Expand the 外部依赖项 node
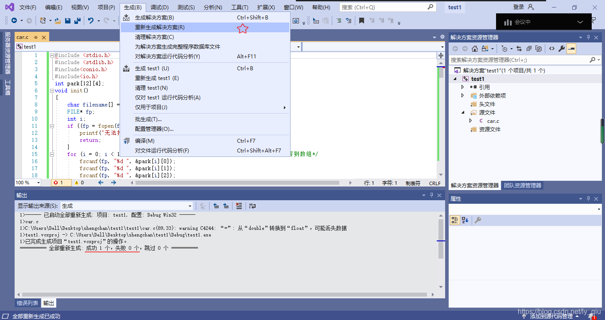This screenshot has width=605, height=320. tap(463, 95)
